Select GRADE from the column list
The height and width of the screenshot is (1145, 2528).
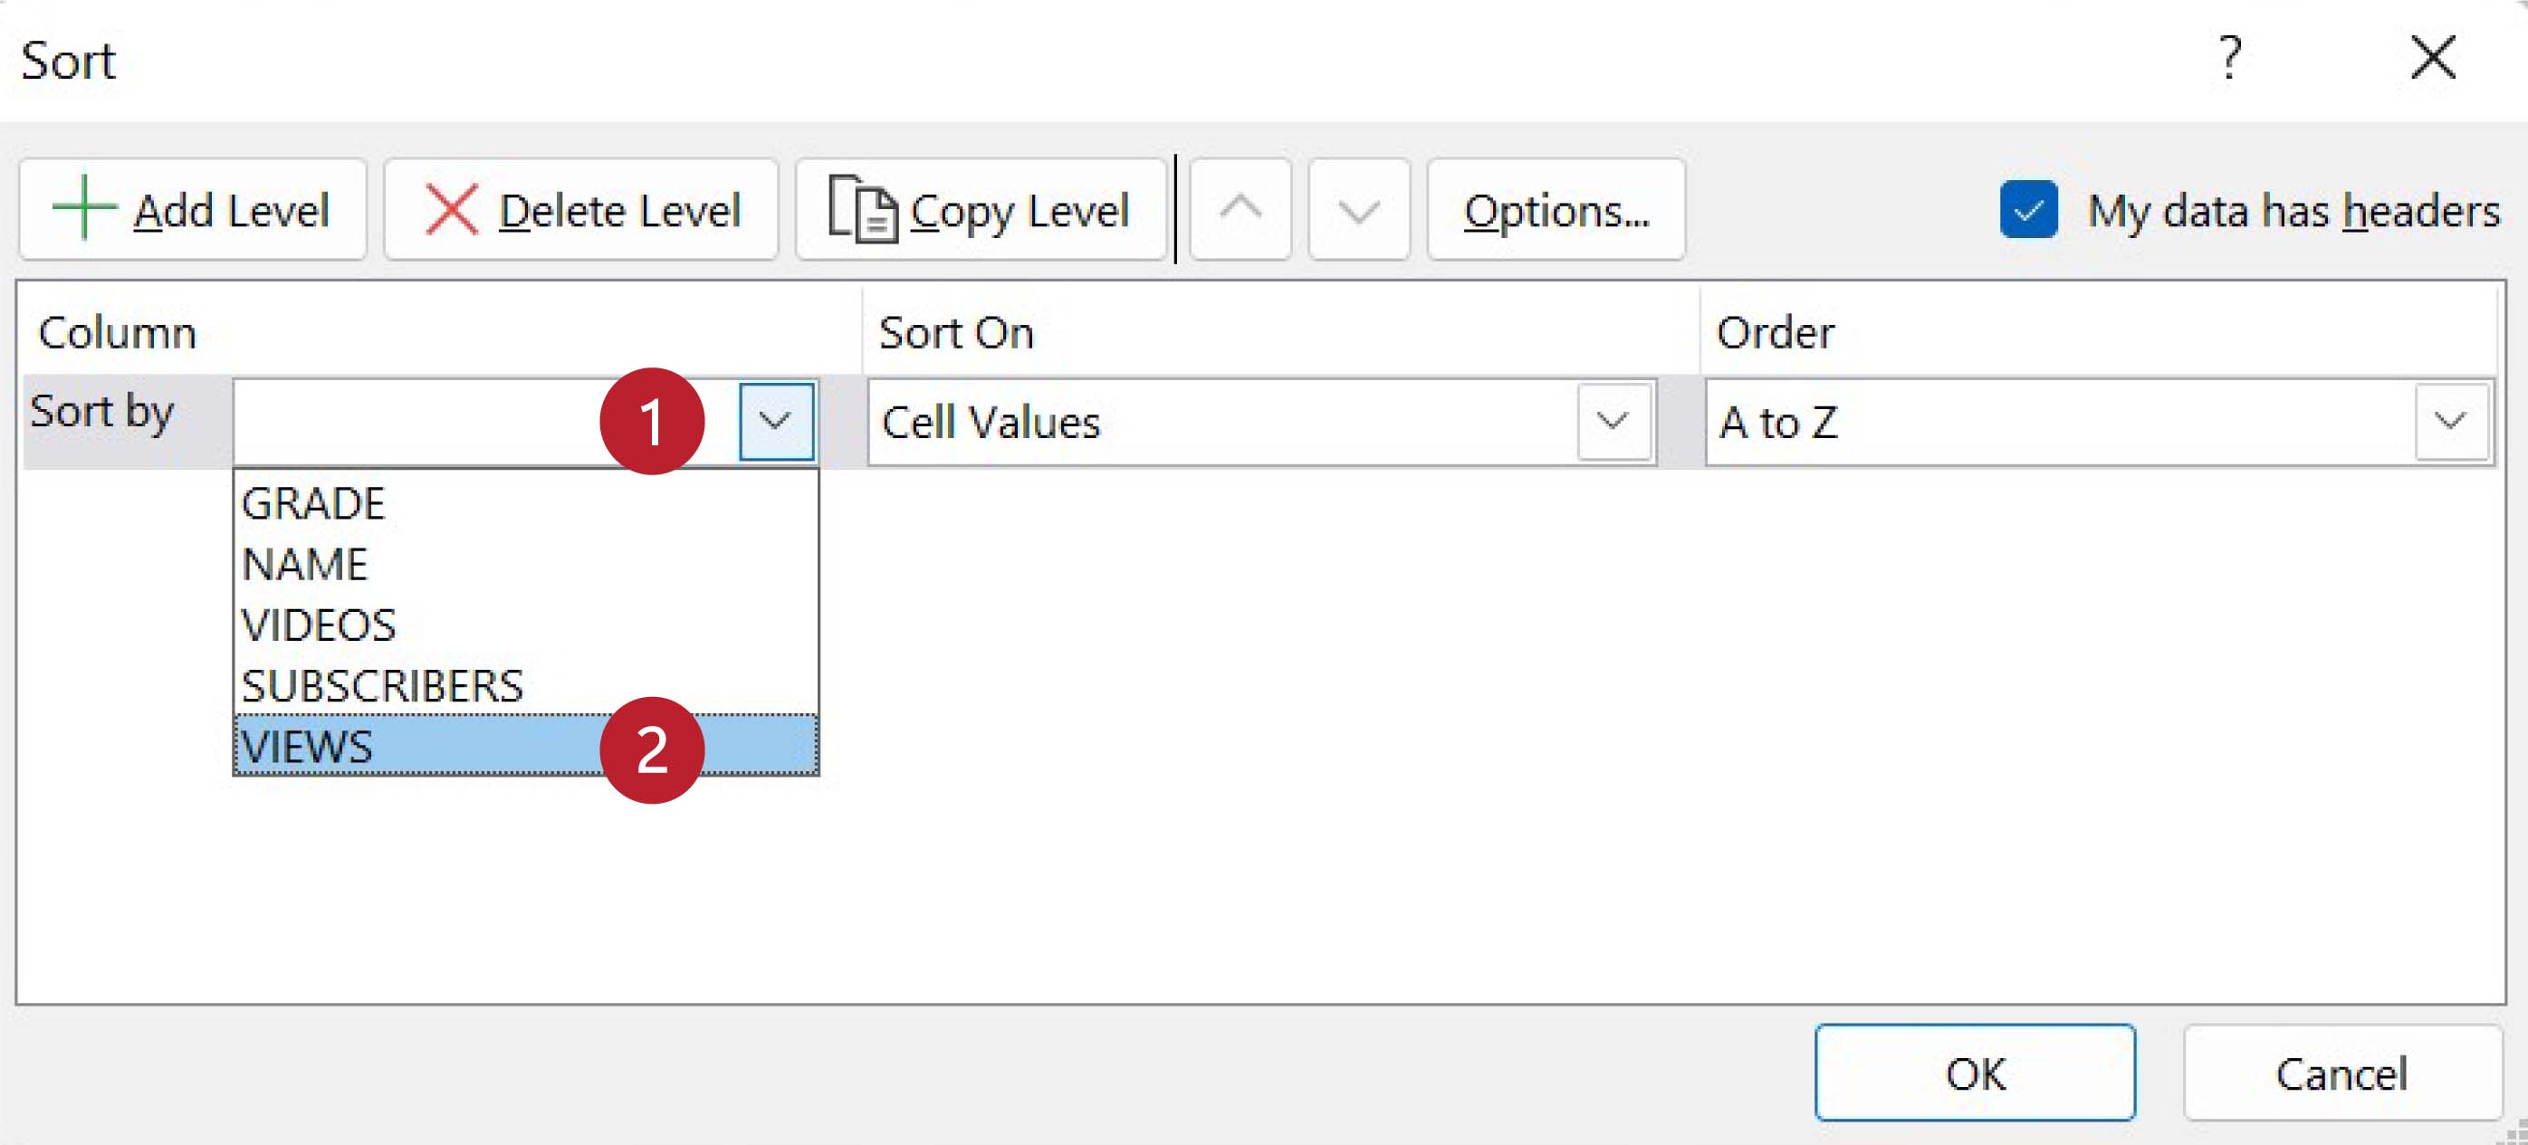pos(314,503)
